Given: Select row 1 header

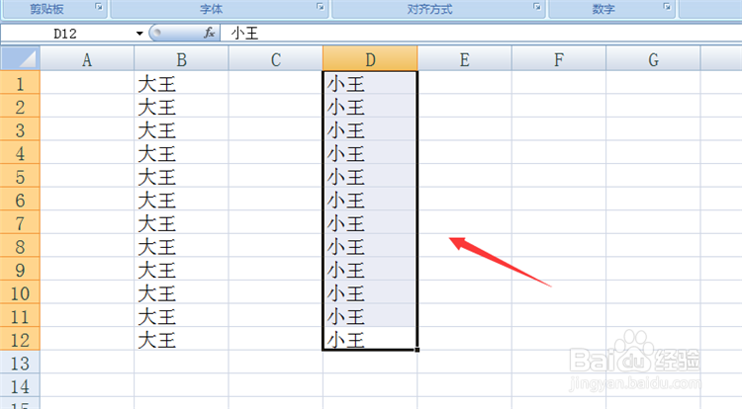Looking at the screenshot, I should point(20,83).
